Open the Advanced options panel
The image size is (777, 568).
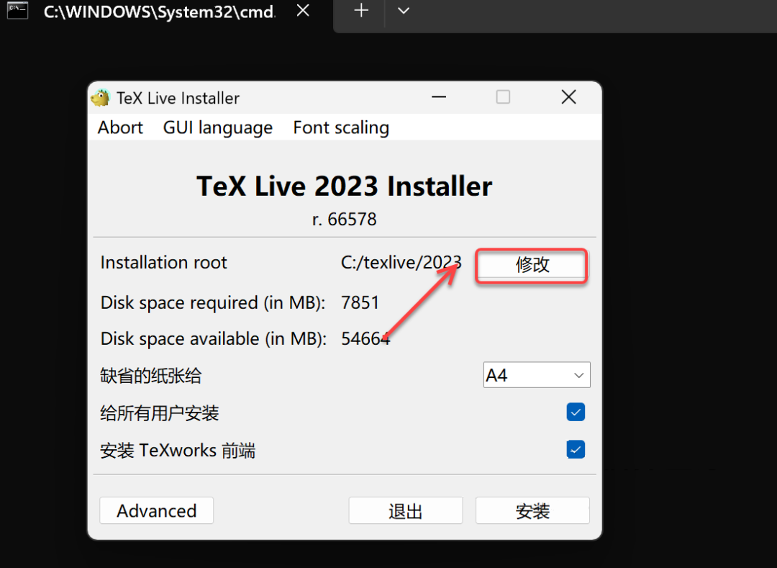(x=156, y=510)
